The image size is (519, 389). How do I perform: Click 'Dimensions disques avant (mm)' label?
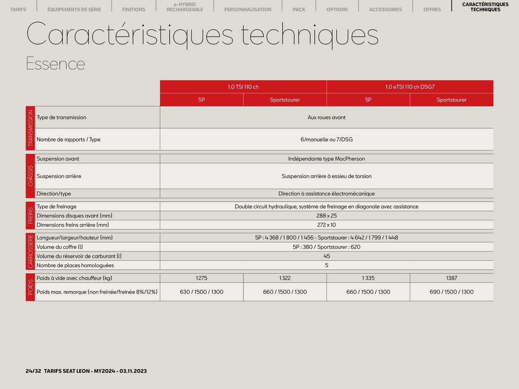(74, 216)
